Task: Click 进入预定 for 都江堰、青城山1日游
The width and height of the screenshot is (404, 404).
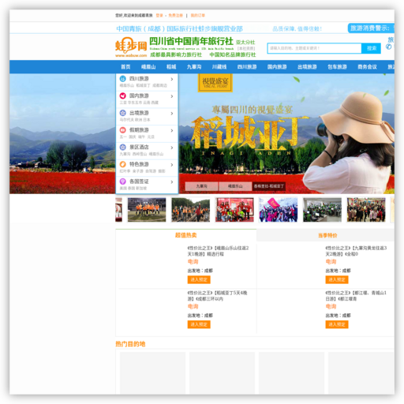Action: click(x=337, y=324)
